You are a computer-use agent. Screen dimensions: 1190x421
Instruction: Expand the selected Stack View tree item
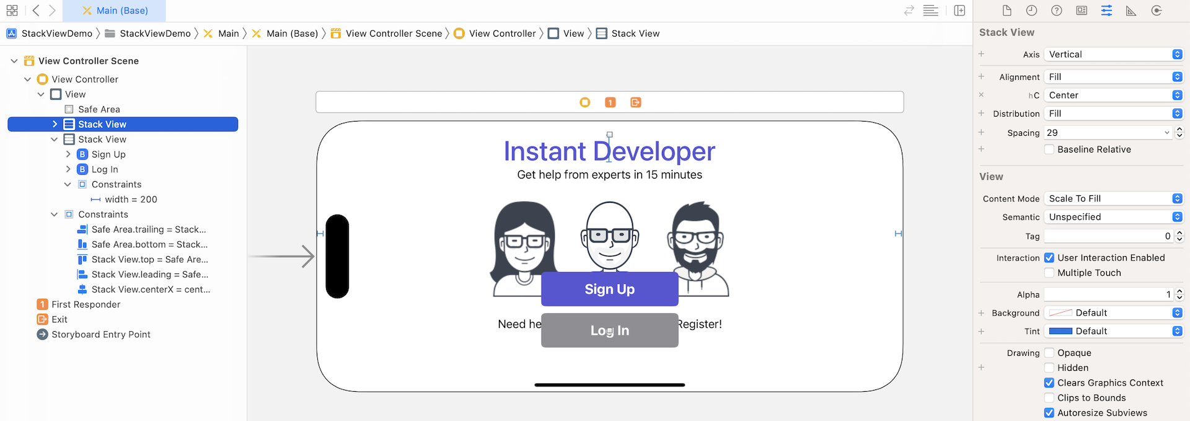[55, 125]
